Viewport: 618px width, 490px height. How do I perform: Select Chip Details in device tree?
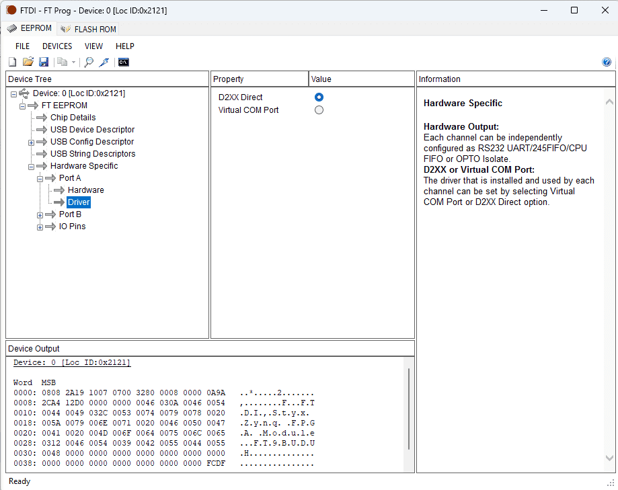coord(73,118)
